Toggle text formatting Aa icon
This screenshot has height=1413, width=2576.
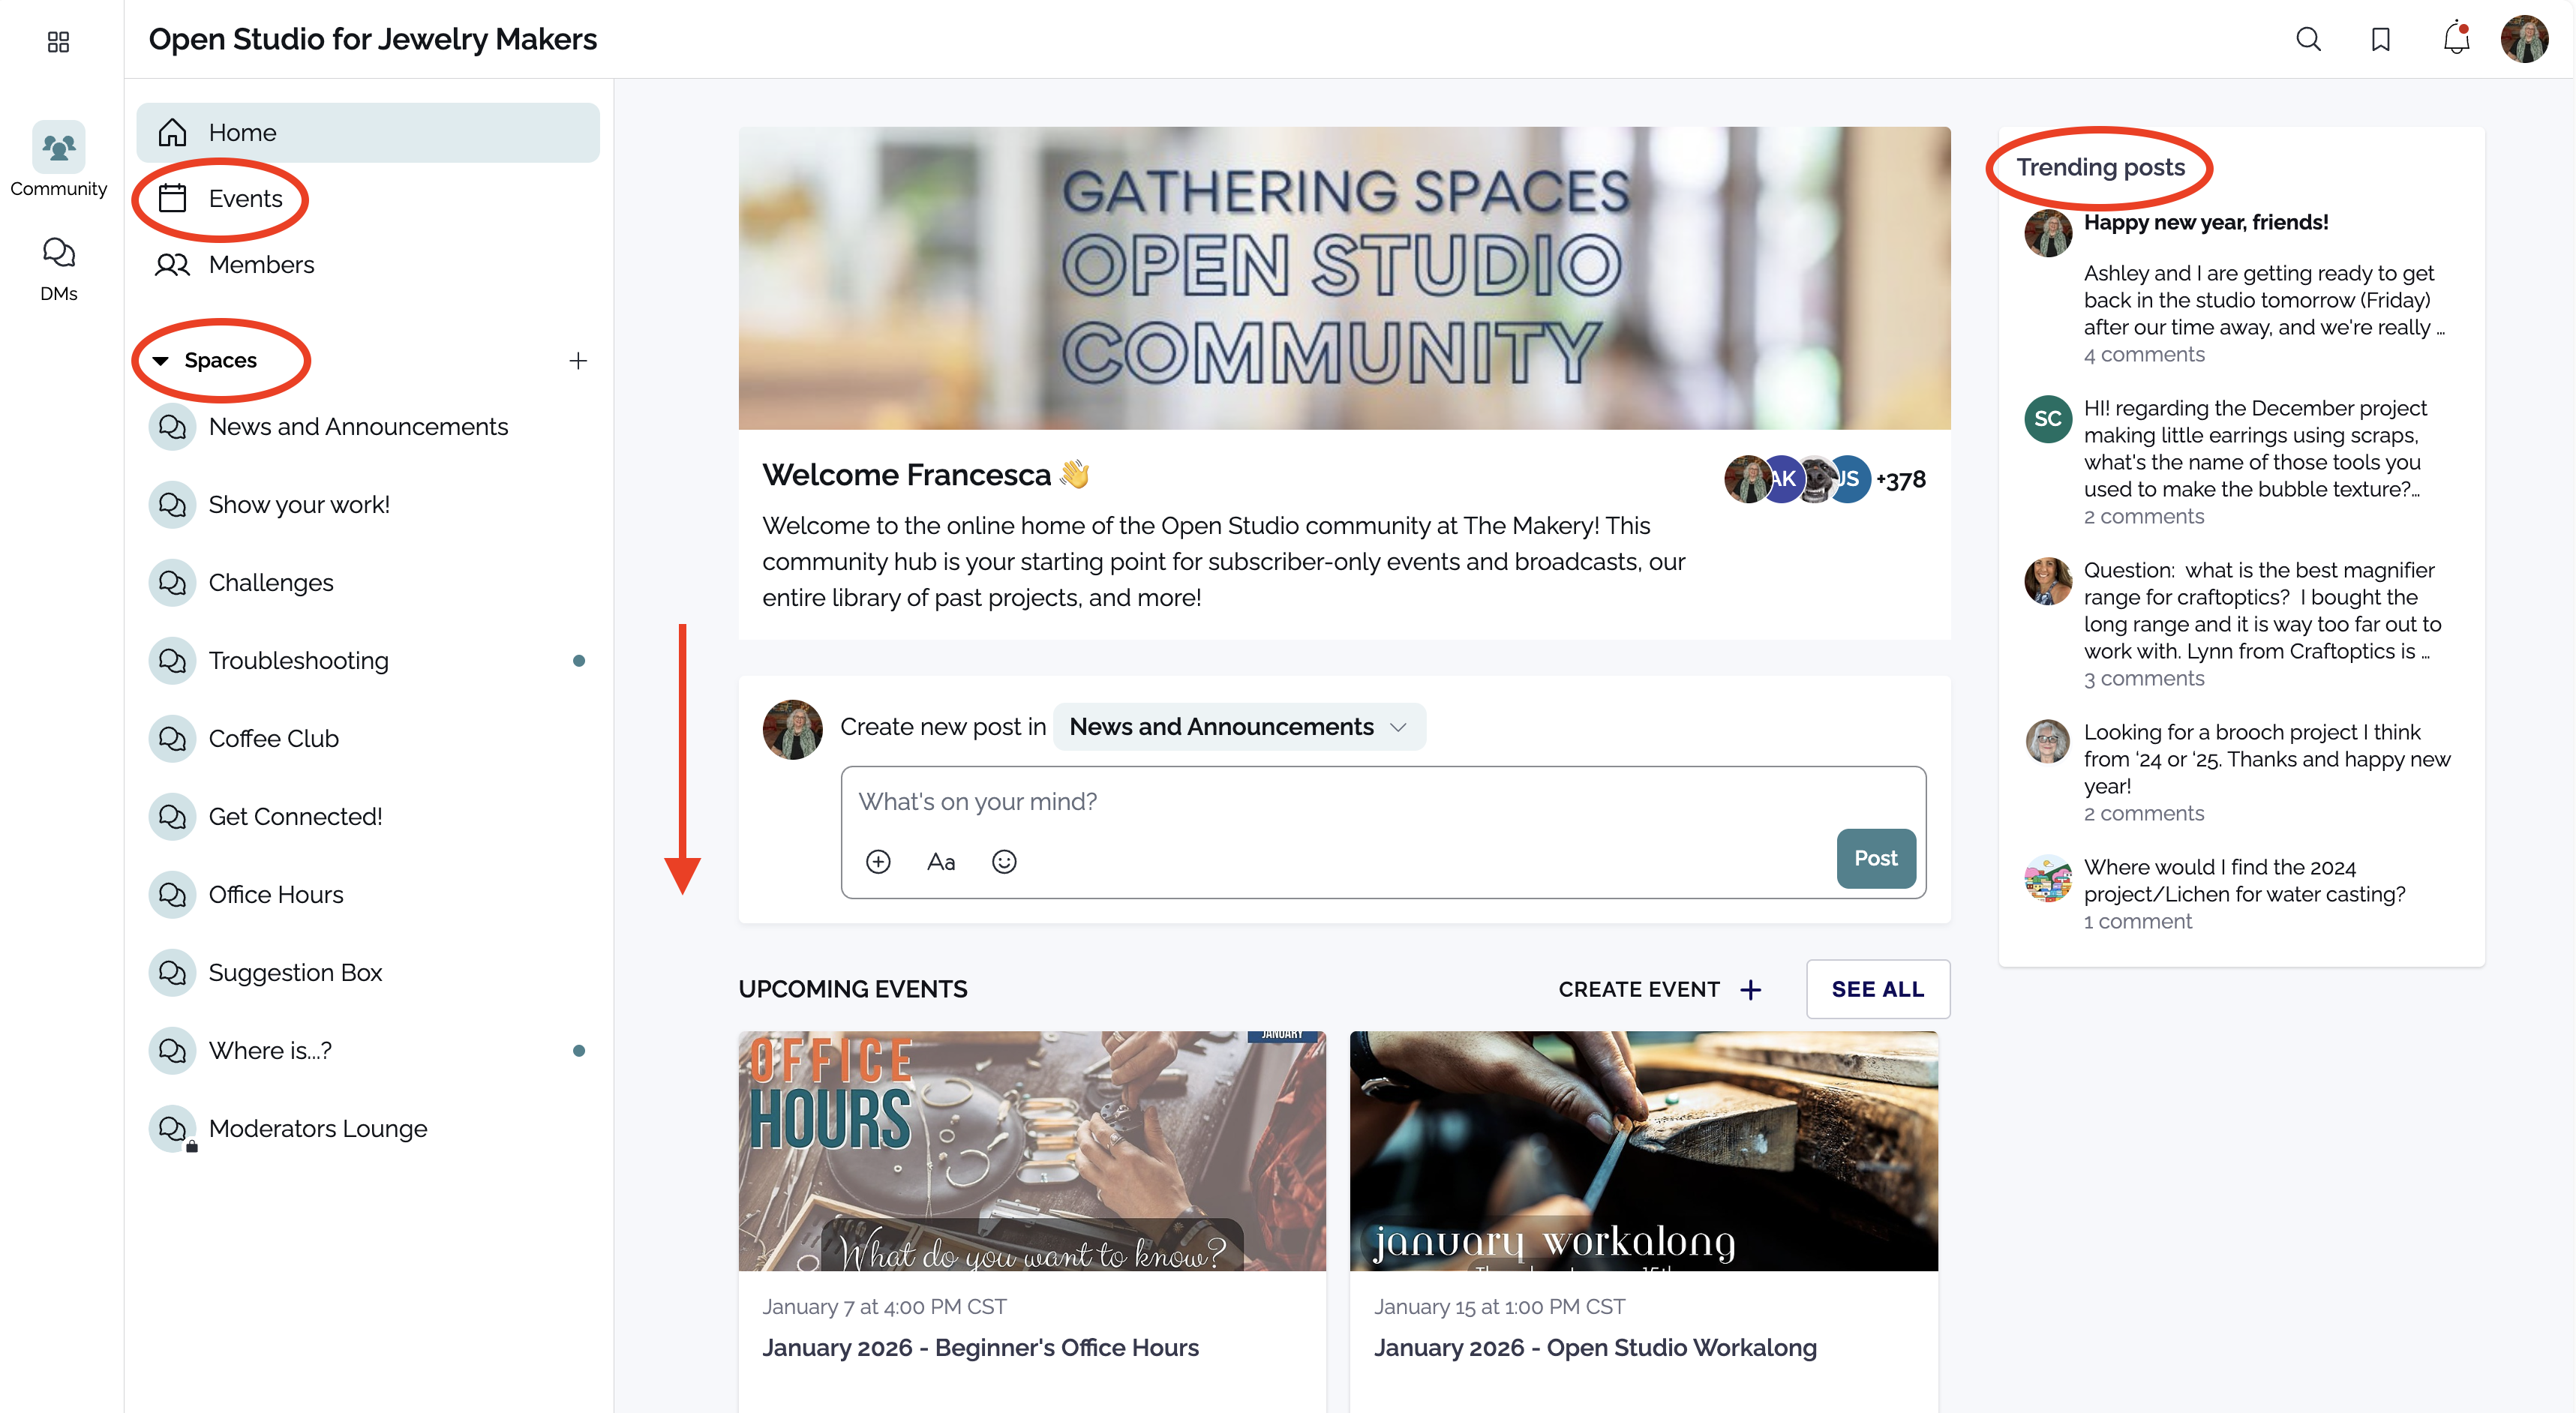pos(940,861)
